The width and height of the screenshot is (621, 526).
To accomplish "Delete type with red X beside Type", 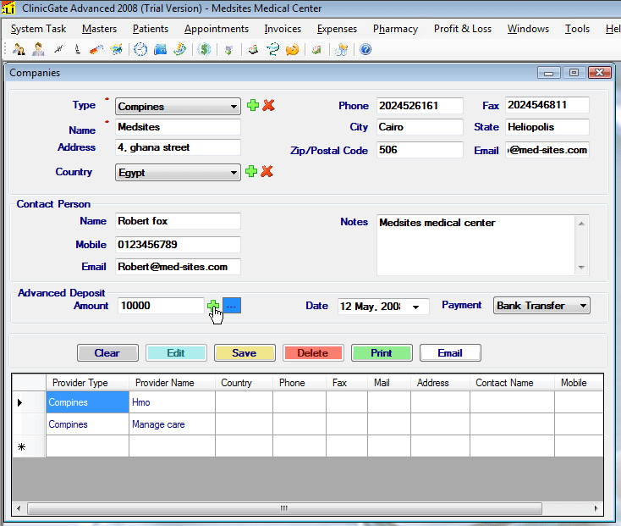I will tap(268, 105).
